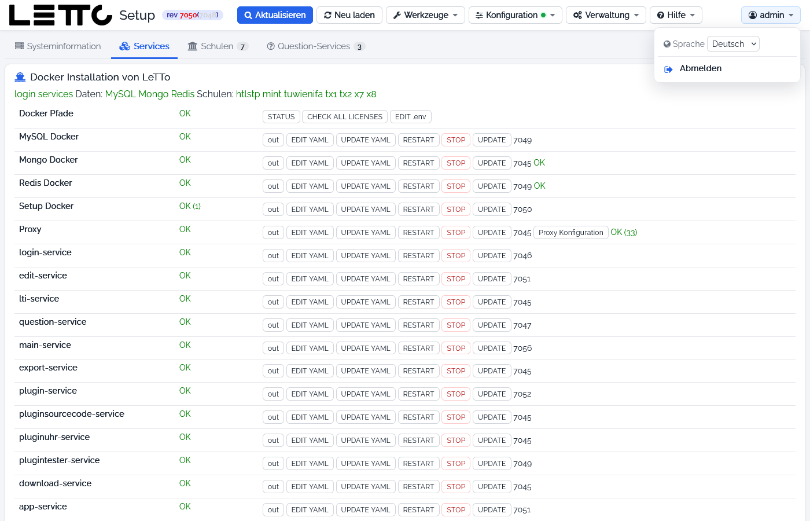
Task: Restart the question-service
Action: coord(419,325)
